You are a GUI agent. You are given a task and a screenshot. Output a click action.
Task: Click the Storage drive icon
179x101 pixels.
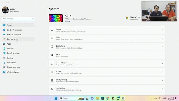coord(52,72)
